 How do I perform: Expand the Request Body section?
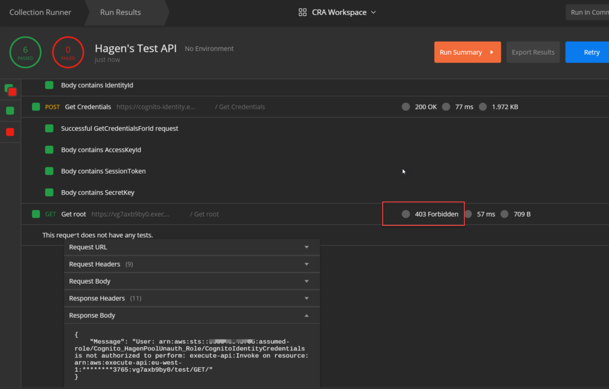pos(192,281)
